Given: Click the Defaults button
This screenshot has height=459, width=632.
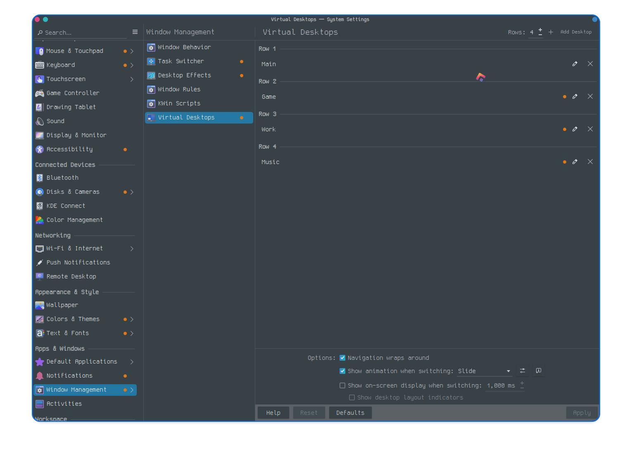Looking at the screenshot, I should (350, 413).
